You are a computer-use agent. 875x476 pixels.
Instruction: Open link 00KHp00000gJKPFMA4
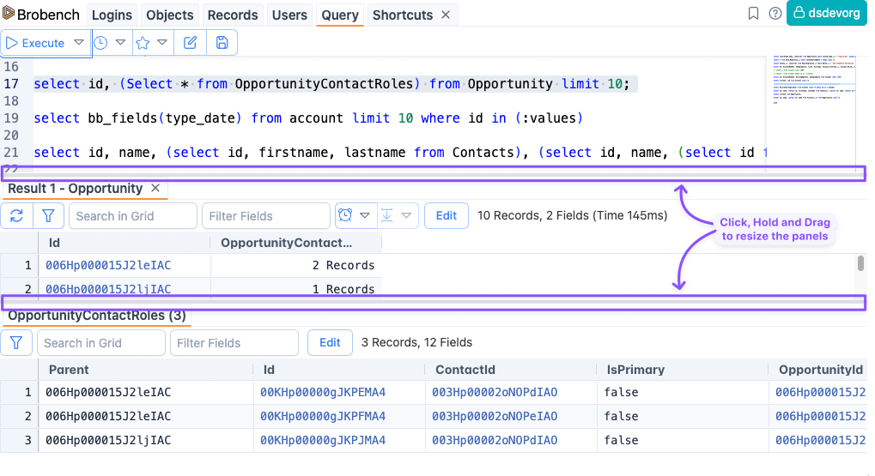pos(323,416)
